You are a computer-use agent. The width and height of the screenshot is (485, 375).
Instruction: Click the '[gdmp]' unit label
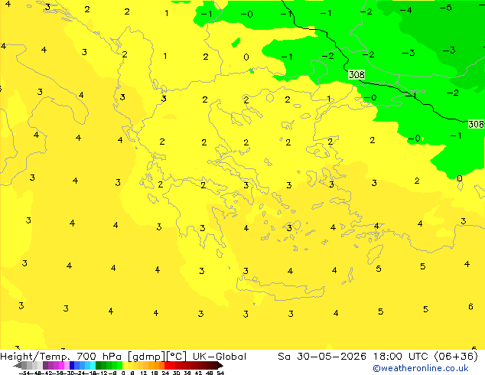(146, 357)
